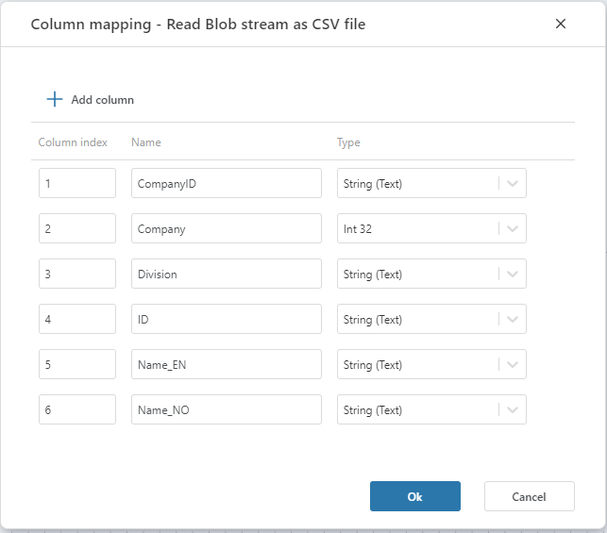
Task: Expand the Int 32 type dropdown for Company
Action: pyautogui.click(x=513, y=229)
